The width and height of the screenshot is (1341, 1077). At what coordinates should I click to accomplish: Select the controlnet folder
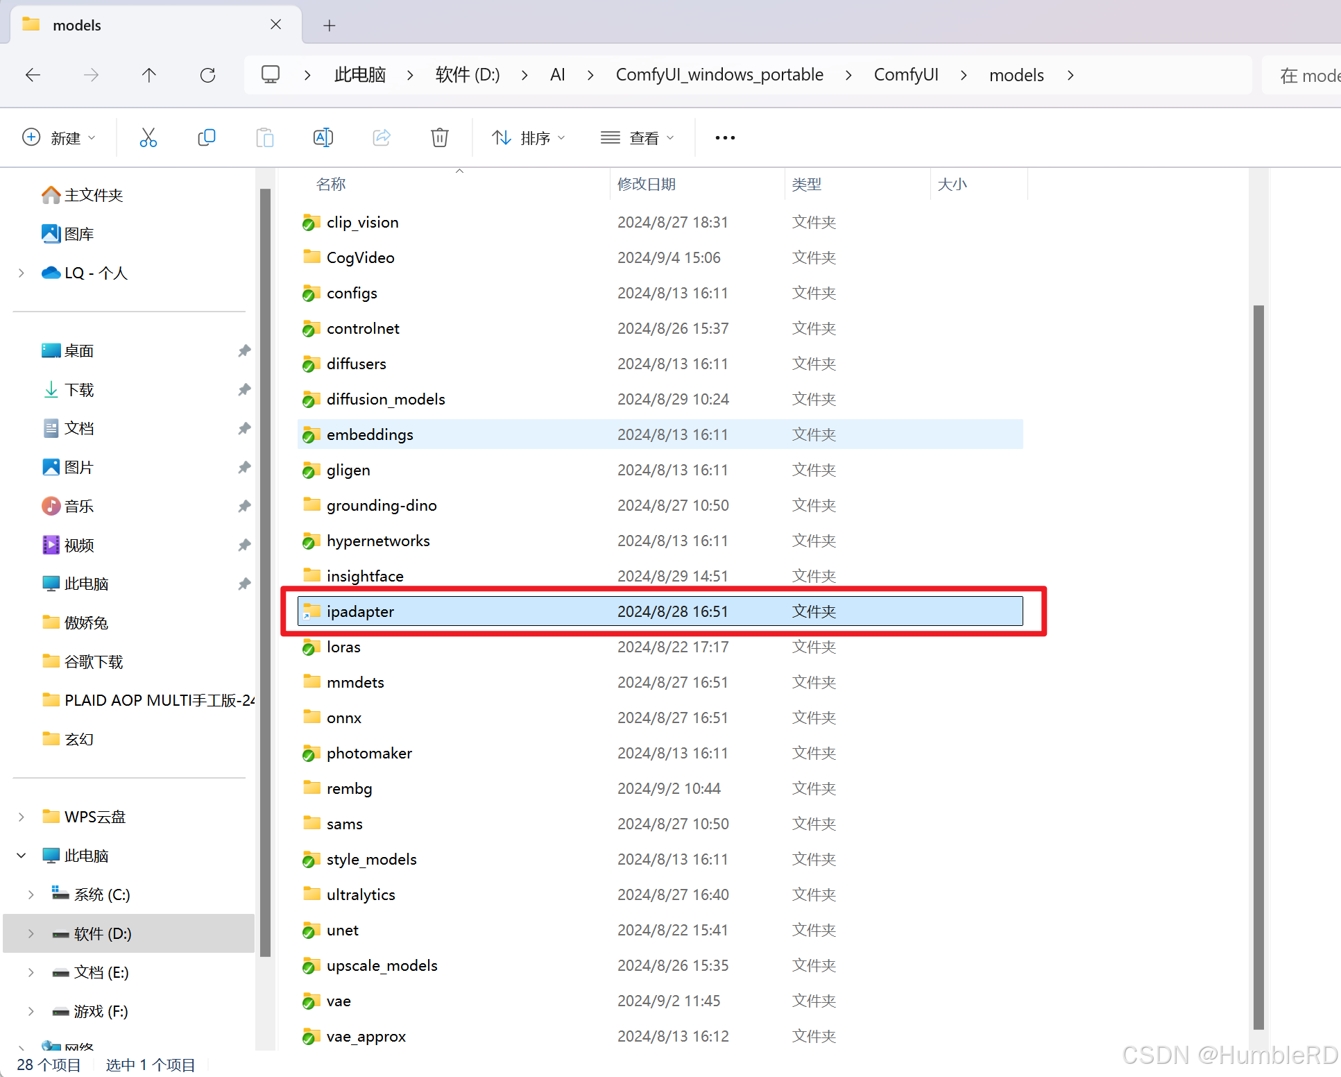(363, 328)
